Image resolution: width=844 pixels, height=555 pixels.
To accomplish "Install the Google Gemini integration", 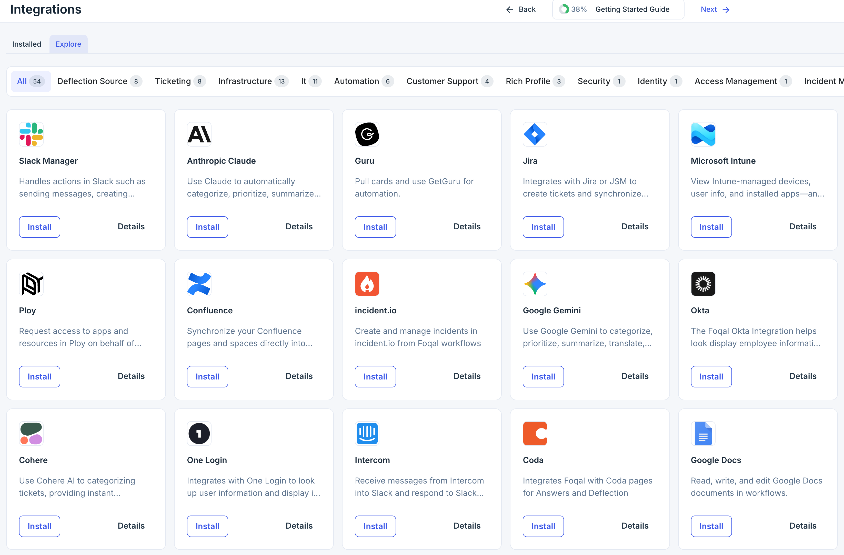I will [543, 376].
